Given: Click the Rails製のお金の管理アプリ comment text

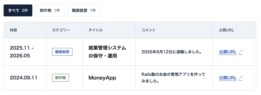Looking at the screenshot, I should pyautogui.click(x=173, y=78).
